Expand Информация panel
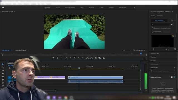This screenshot has height=100, width=178. tap(154, 64)
